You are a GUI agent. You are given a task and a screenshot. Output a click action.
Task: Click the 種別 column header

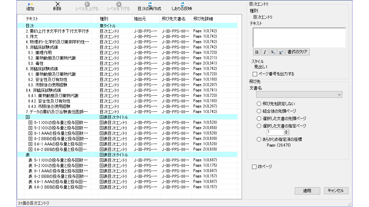point(104,19)
